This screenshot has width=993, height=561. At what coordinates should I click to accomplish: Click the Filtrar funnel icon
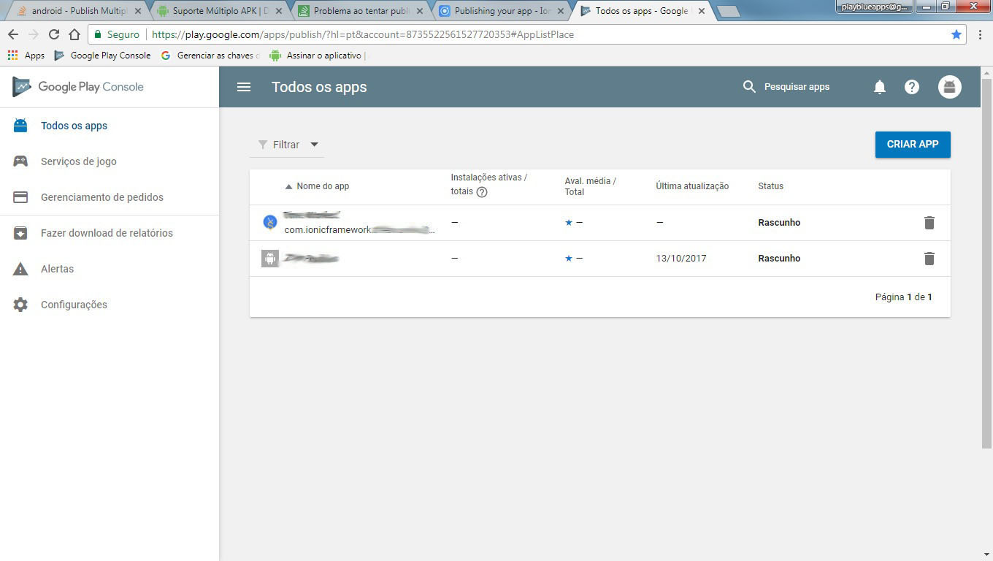pyautogui.click(x=263, y=145)
